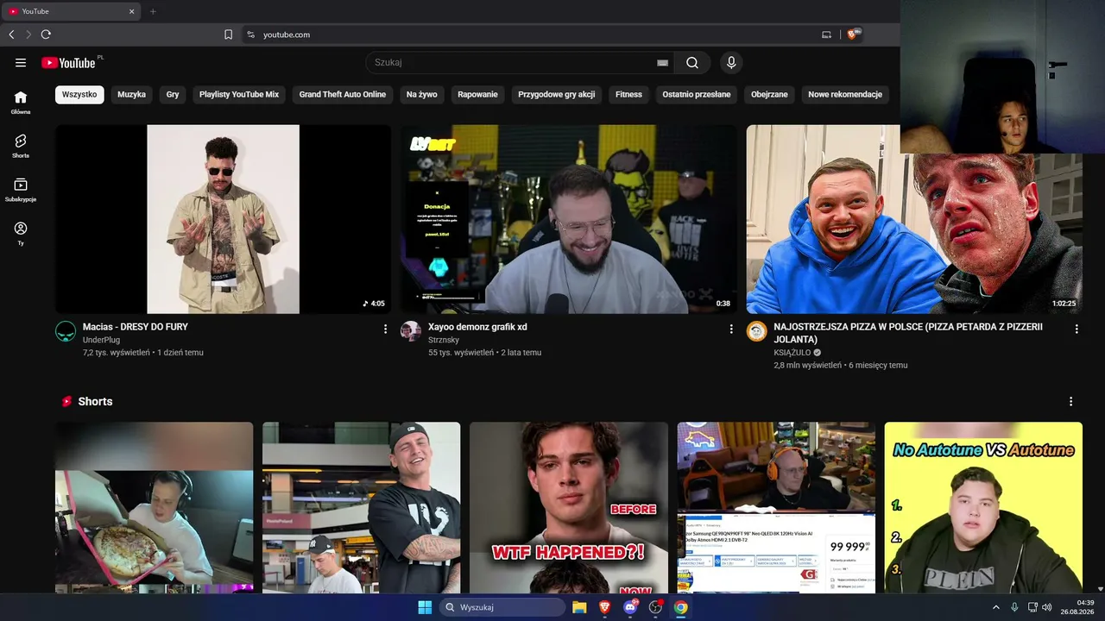Screen dimensions: 1105x621
Task: Open KSIĄŻULO channel avatar
Action: coord(757,332)
